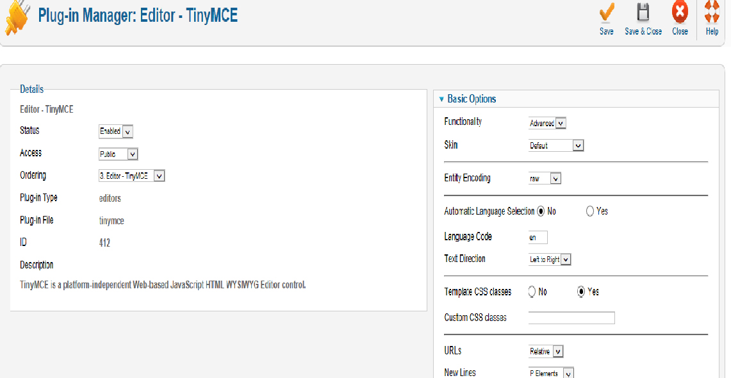Screen dimensions: 731x378
Task: Click the URLs label
Action: [453, 350]
